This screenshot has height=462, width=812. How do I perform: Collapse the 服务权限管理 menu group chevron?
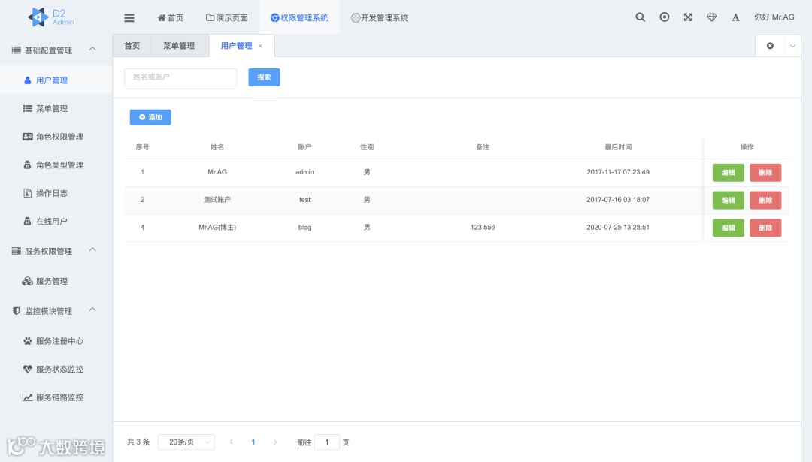point(92,250)
